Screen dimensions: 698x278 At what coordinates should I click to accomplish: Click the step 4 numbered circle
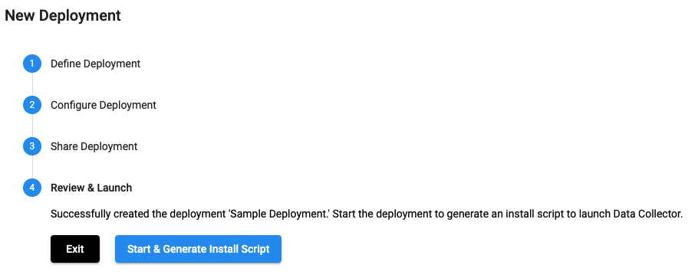tap(32, 188)
